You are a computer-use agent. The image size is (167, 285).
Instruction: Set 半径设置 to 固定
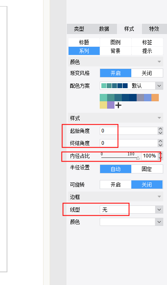[x=147, y=169]
